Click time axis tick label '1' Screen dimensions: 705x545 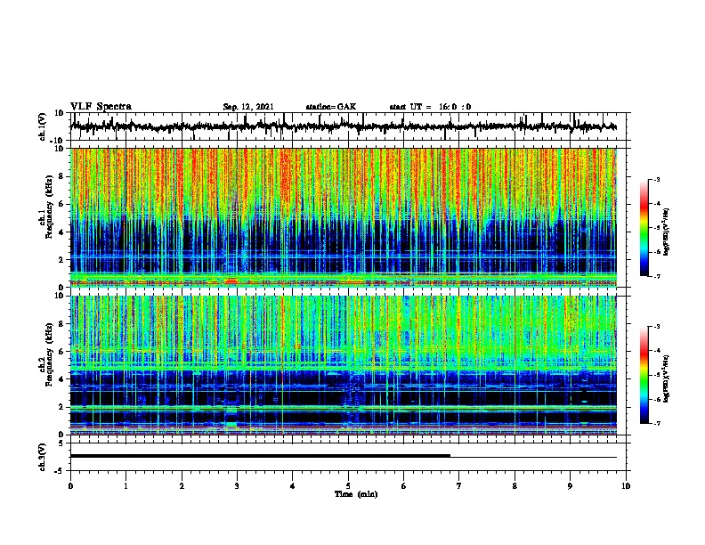[x=126, y=486]
